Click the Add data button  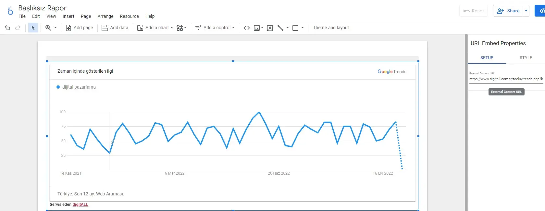[x=115, y=28]
